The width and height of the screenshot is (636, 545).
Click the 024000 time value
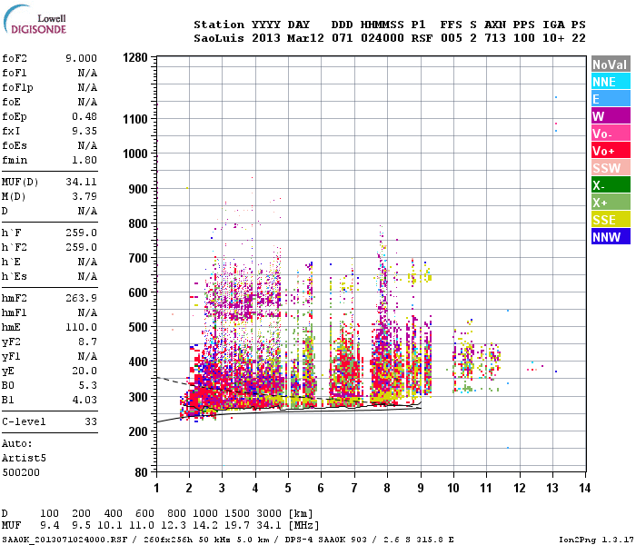(x=383, y=38)
